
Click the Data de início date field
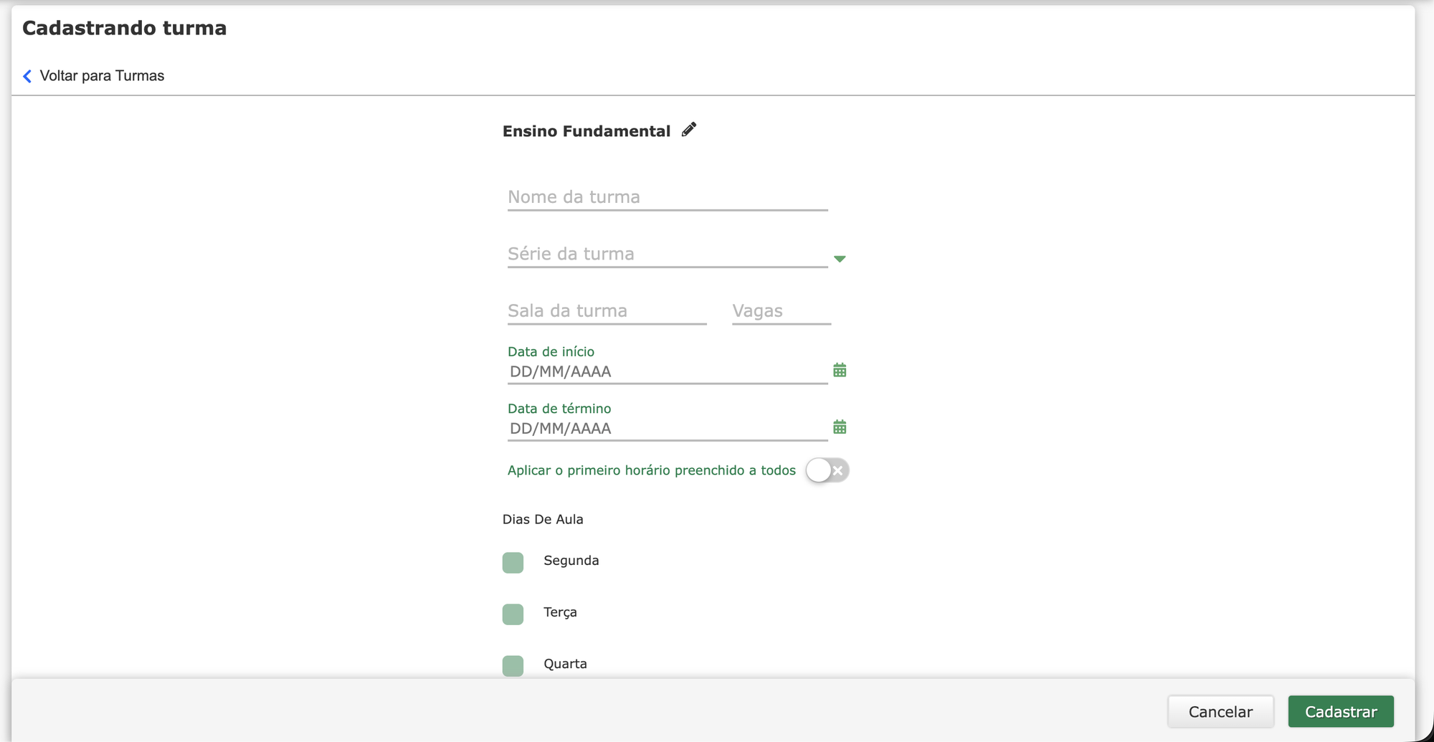pos(668,371)
